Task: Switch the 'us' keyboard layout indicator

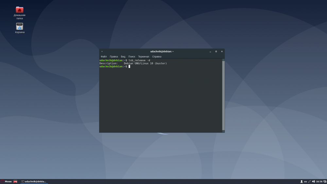Action: 305,181
